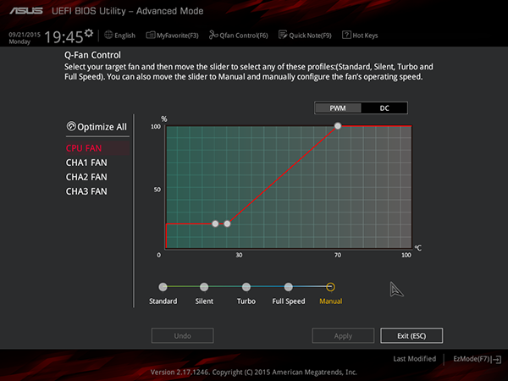Click the date 09/21/2015
The image size is (508, 381).
click(x=25, y=35)
